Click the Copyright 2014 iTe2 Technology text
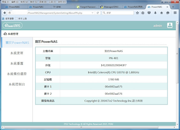 tap(114, 101)
